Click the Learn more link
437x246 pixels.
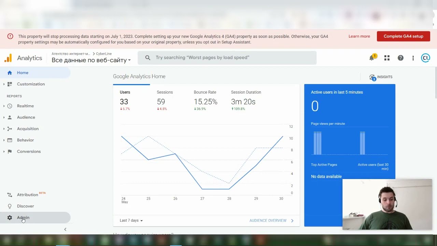click(359, 36)
